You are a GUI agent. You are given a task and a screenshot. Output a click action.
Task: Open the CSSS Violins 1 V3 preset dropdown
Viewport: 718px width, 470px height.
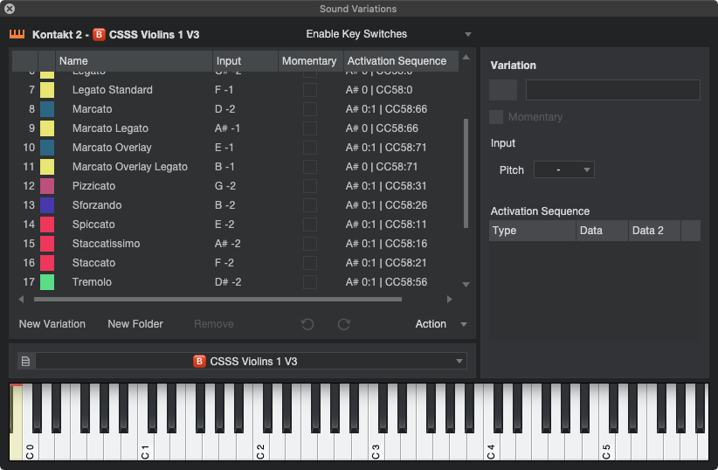[252, 362]
